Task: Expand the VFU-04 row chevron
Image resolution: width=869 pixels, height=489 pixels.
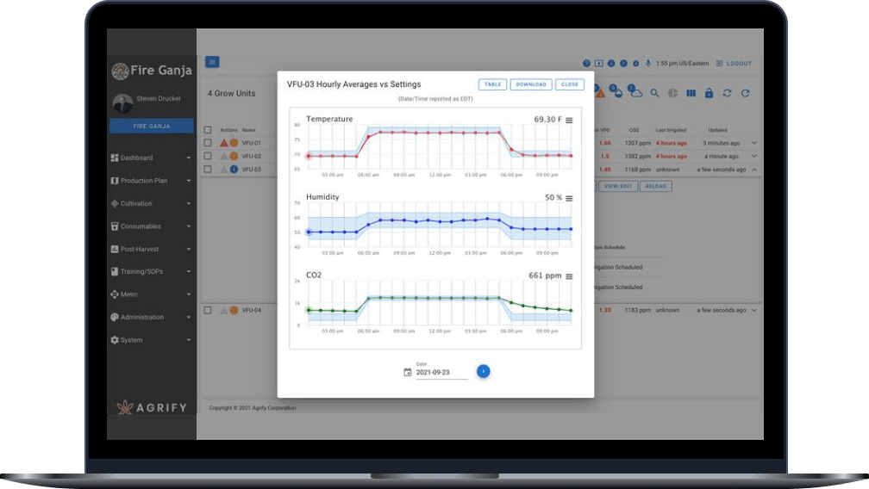Action: tap(754, 310)
